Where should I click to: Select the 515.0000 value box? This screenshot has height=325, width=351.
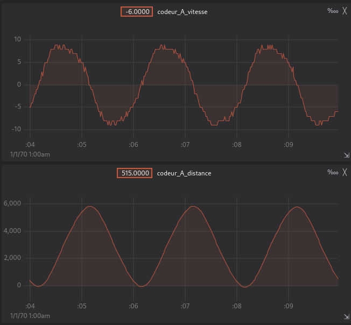point(135,173)
